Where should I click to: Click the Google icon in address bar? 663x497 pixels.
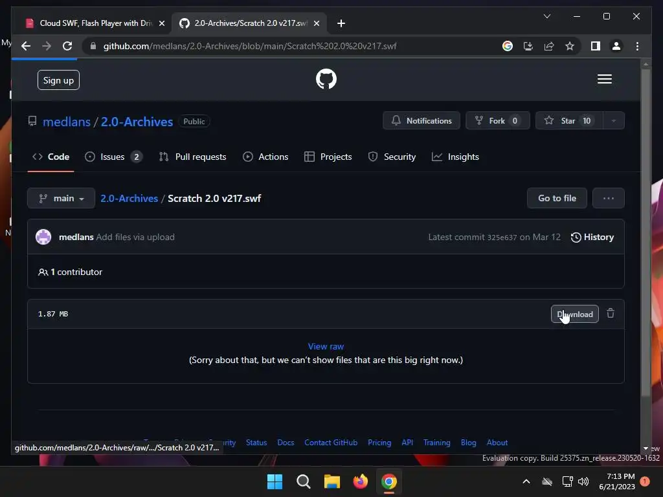coord(508,46)
